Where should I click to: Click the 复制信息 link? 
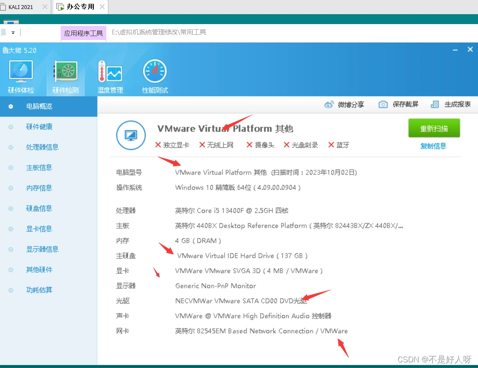click(x=433, y=146)
